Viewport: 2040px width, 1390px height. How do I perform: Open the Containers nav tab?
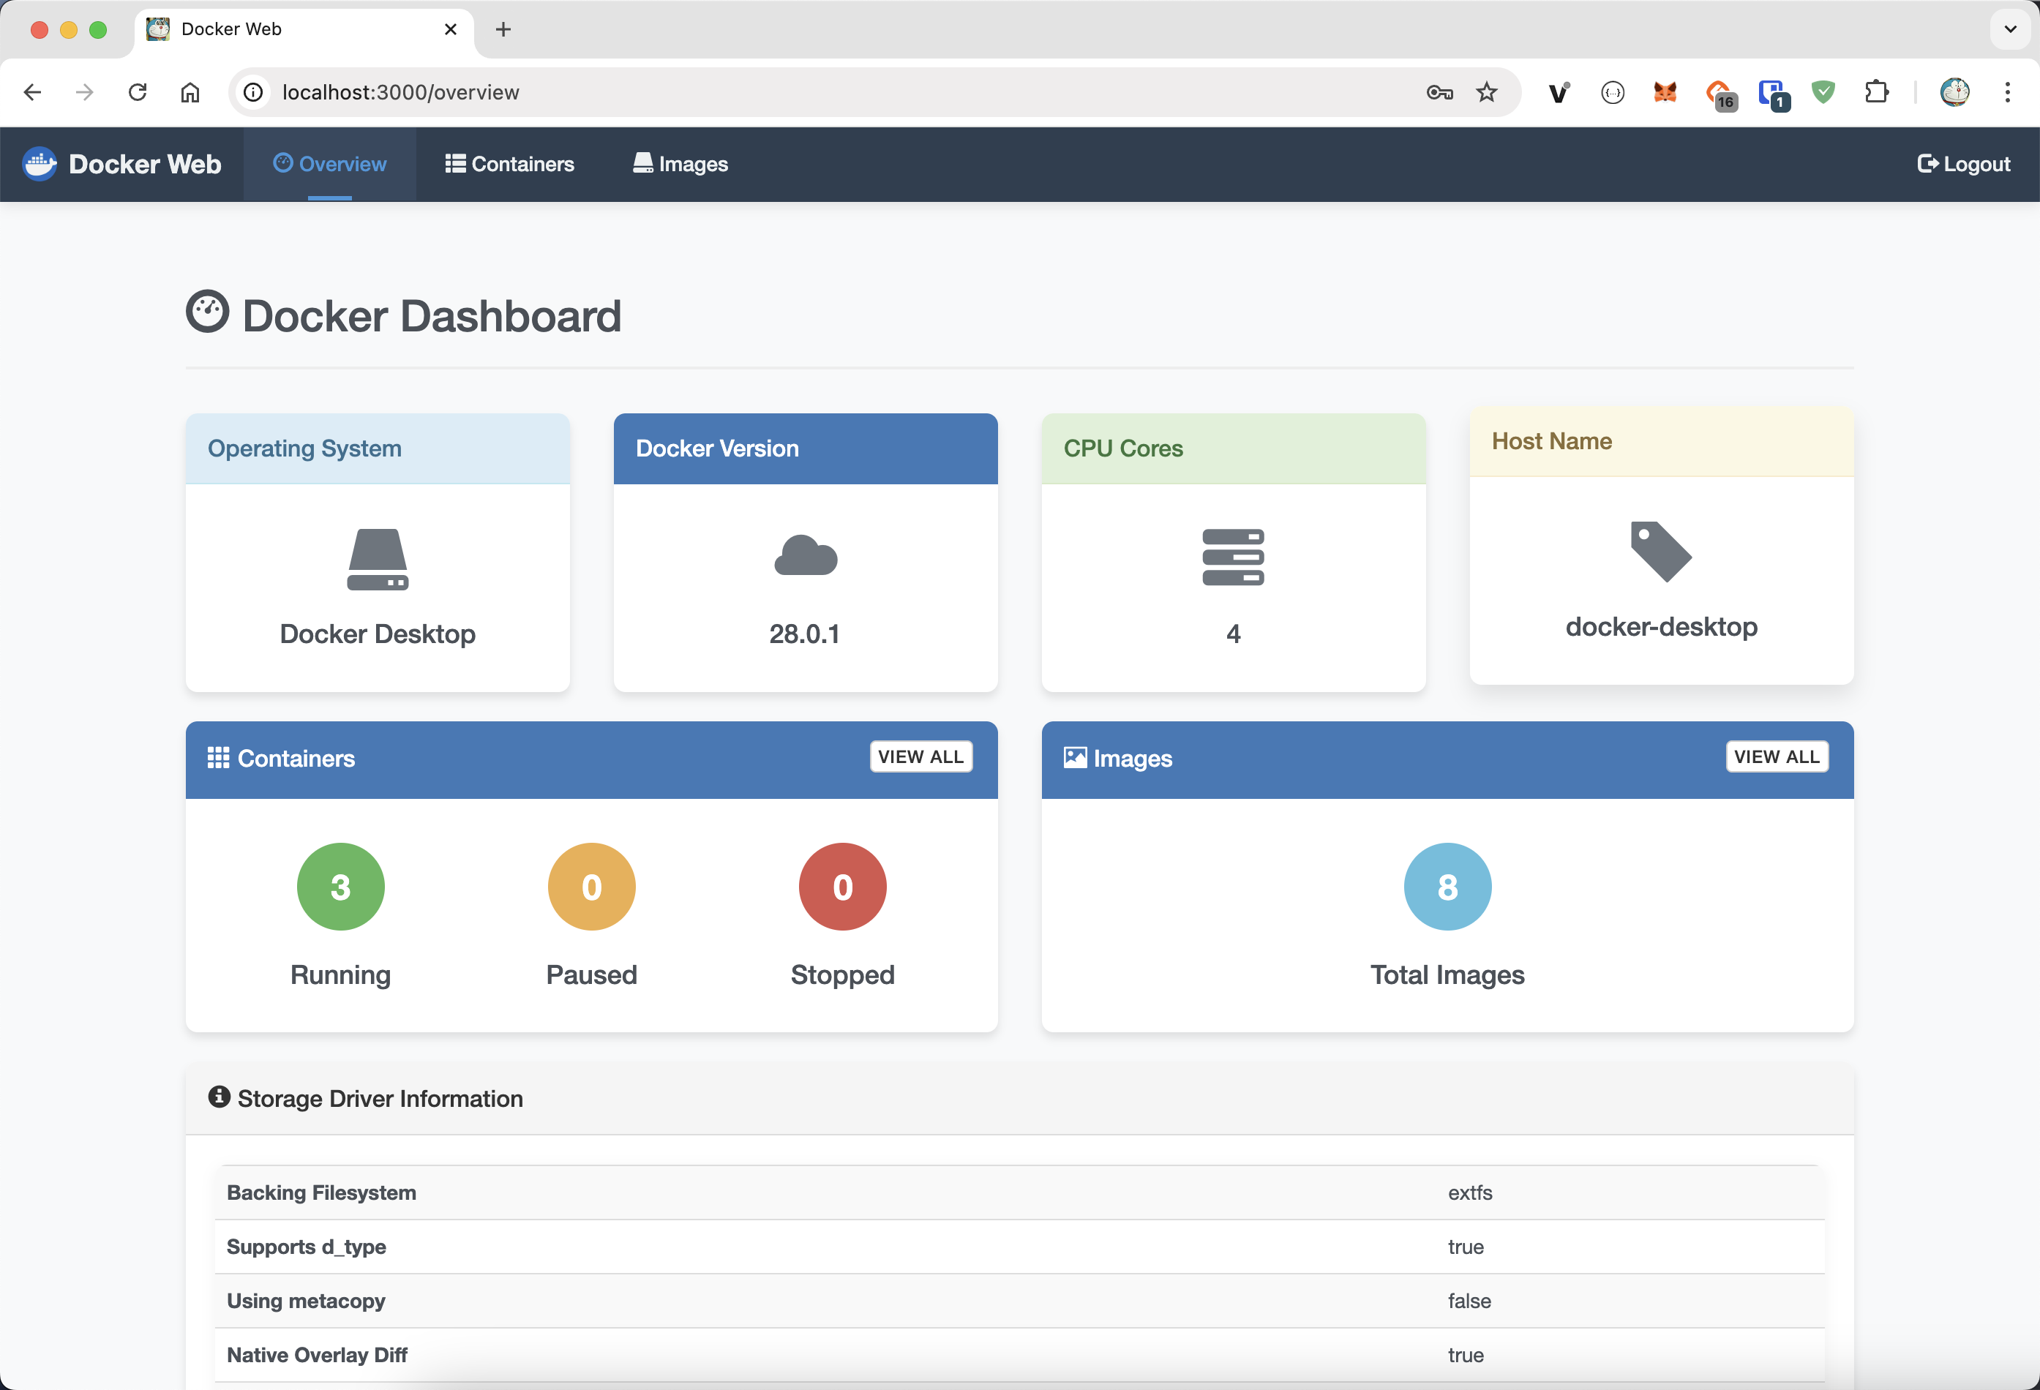[509, 164]
